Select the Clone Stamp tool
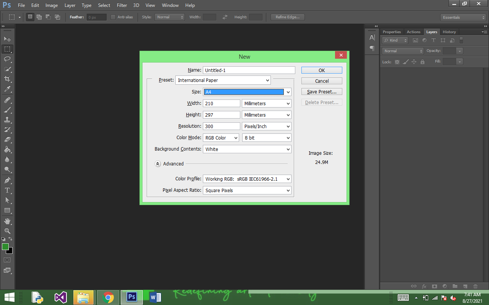The image size is (489, 305). (x=7, y=120)
